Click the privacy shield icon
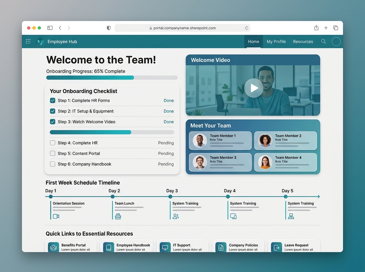Image resolution: width=365 pixels, height=272 pixels. (109, 28)
